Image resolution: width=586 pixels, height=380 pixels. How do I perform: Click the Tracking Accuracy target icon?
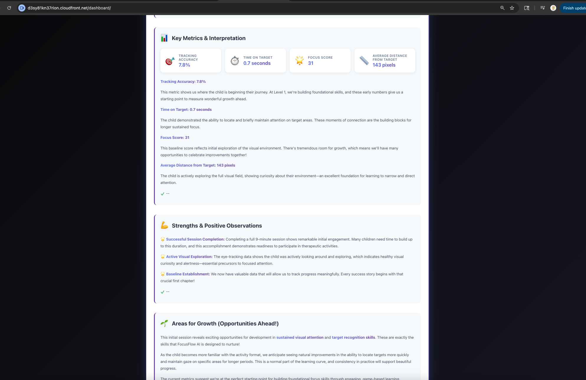[x=170, y=61]
